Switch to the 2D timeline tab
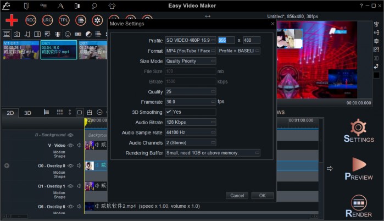This screenshot has height=221, width=384. tap(10, 113)
